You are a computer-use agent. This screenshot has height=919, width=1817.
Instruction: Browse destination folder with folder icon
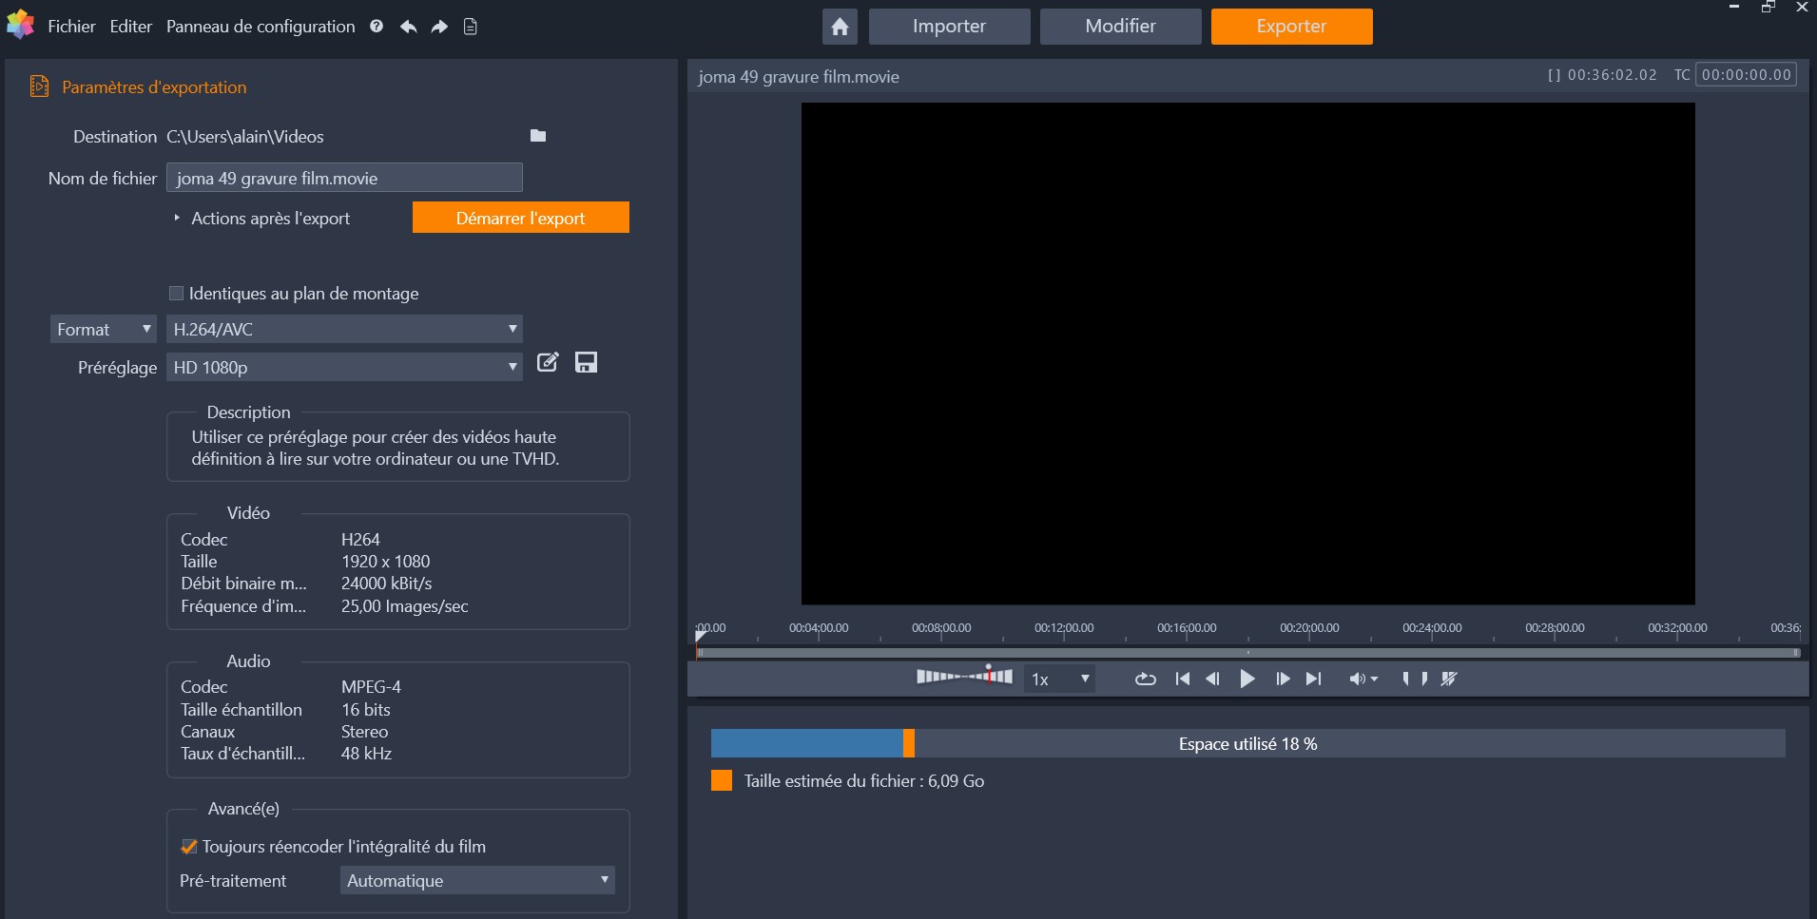[x=538, y=136]
